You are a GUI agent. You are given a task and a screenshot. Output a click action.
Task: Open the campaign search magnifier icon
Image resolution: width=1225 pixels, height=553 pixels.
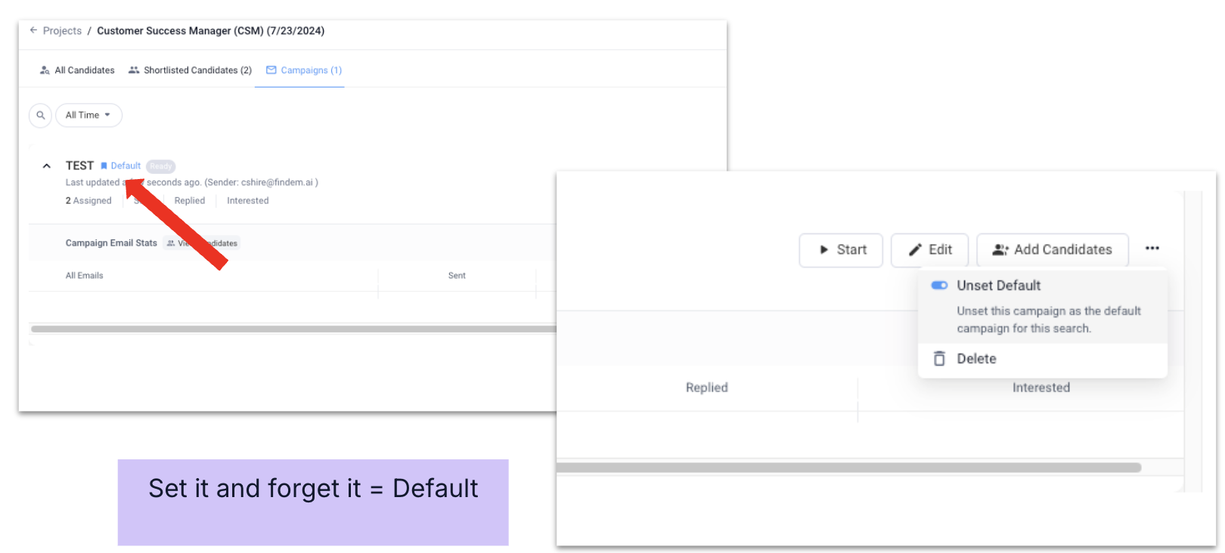[41, 115]
